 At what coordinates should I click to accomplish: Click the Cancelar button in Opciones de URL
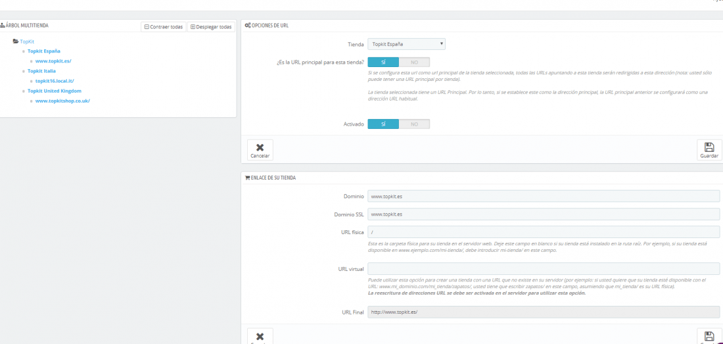click(x=260, y=150)
